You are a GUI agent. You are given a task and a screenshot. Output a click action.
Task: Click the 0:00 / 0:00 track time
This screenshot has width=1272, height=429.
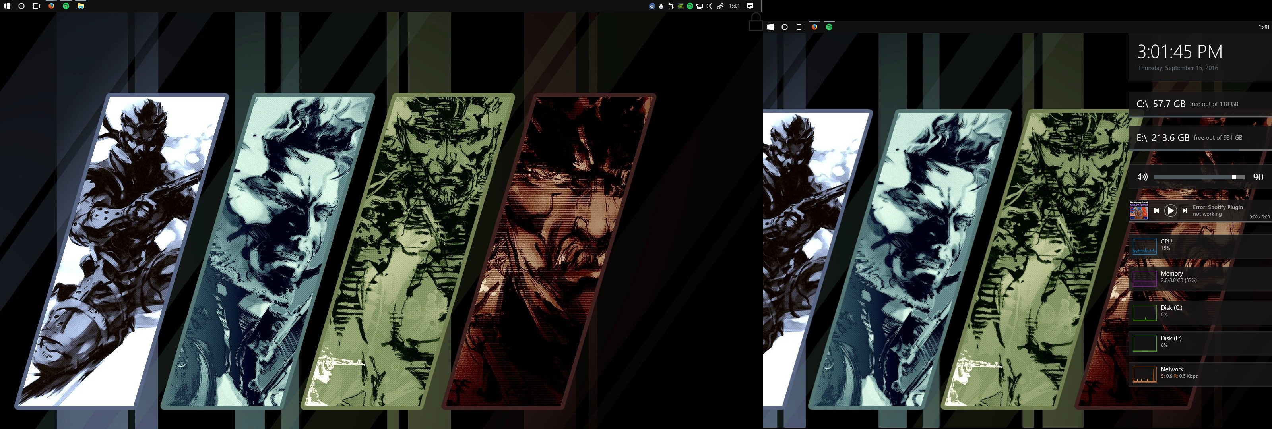(1259, 217)
